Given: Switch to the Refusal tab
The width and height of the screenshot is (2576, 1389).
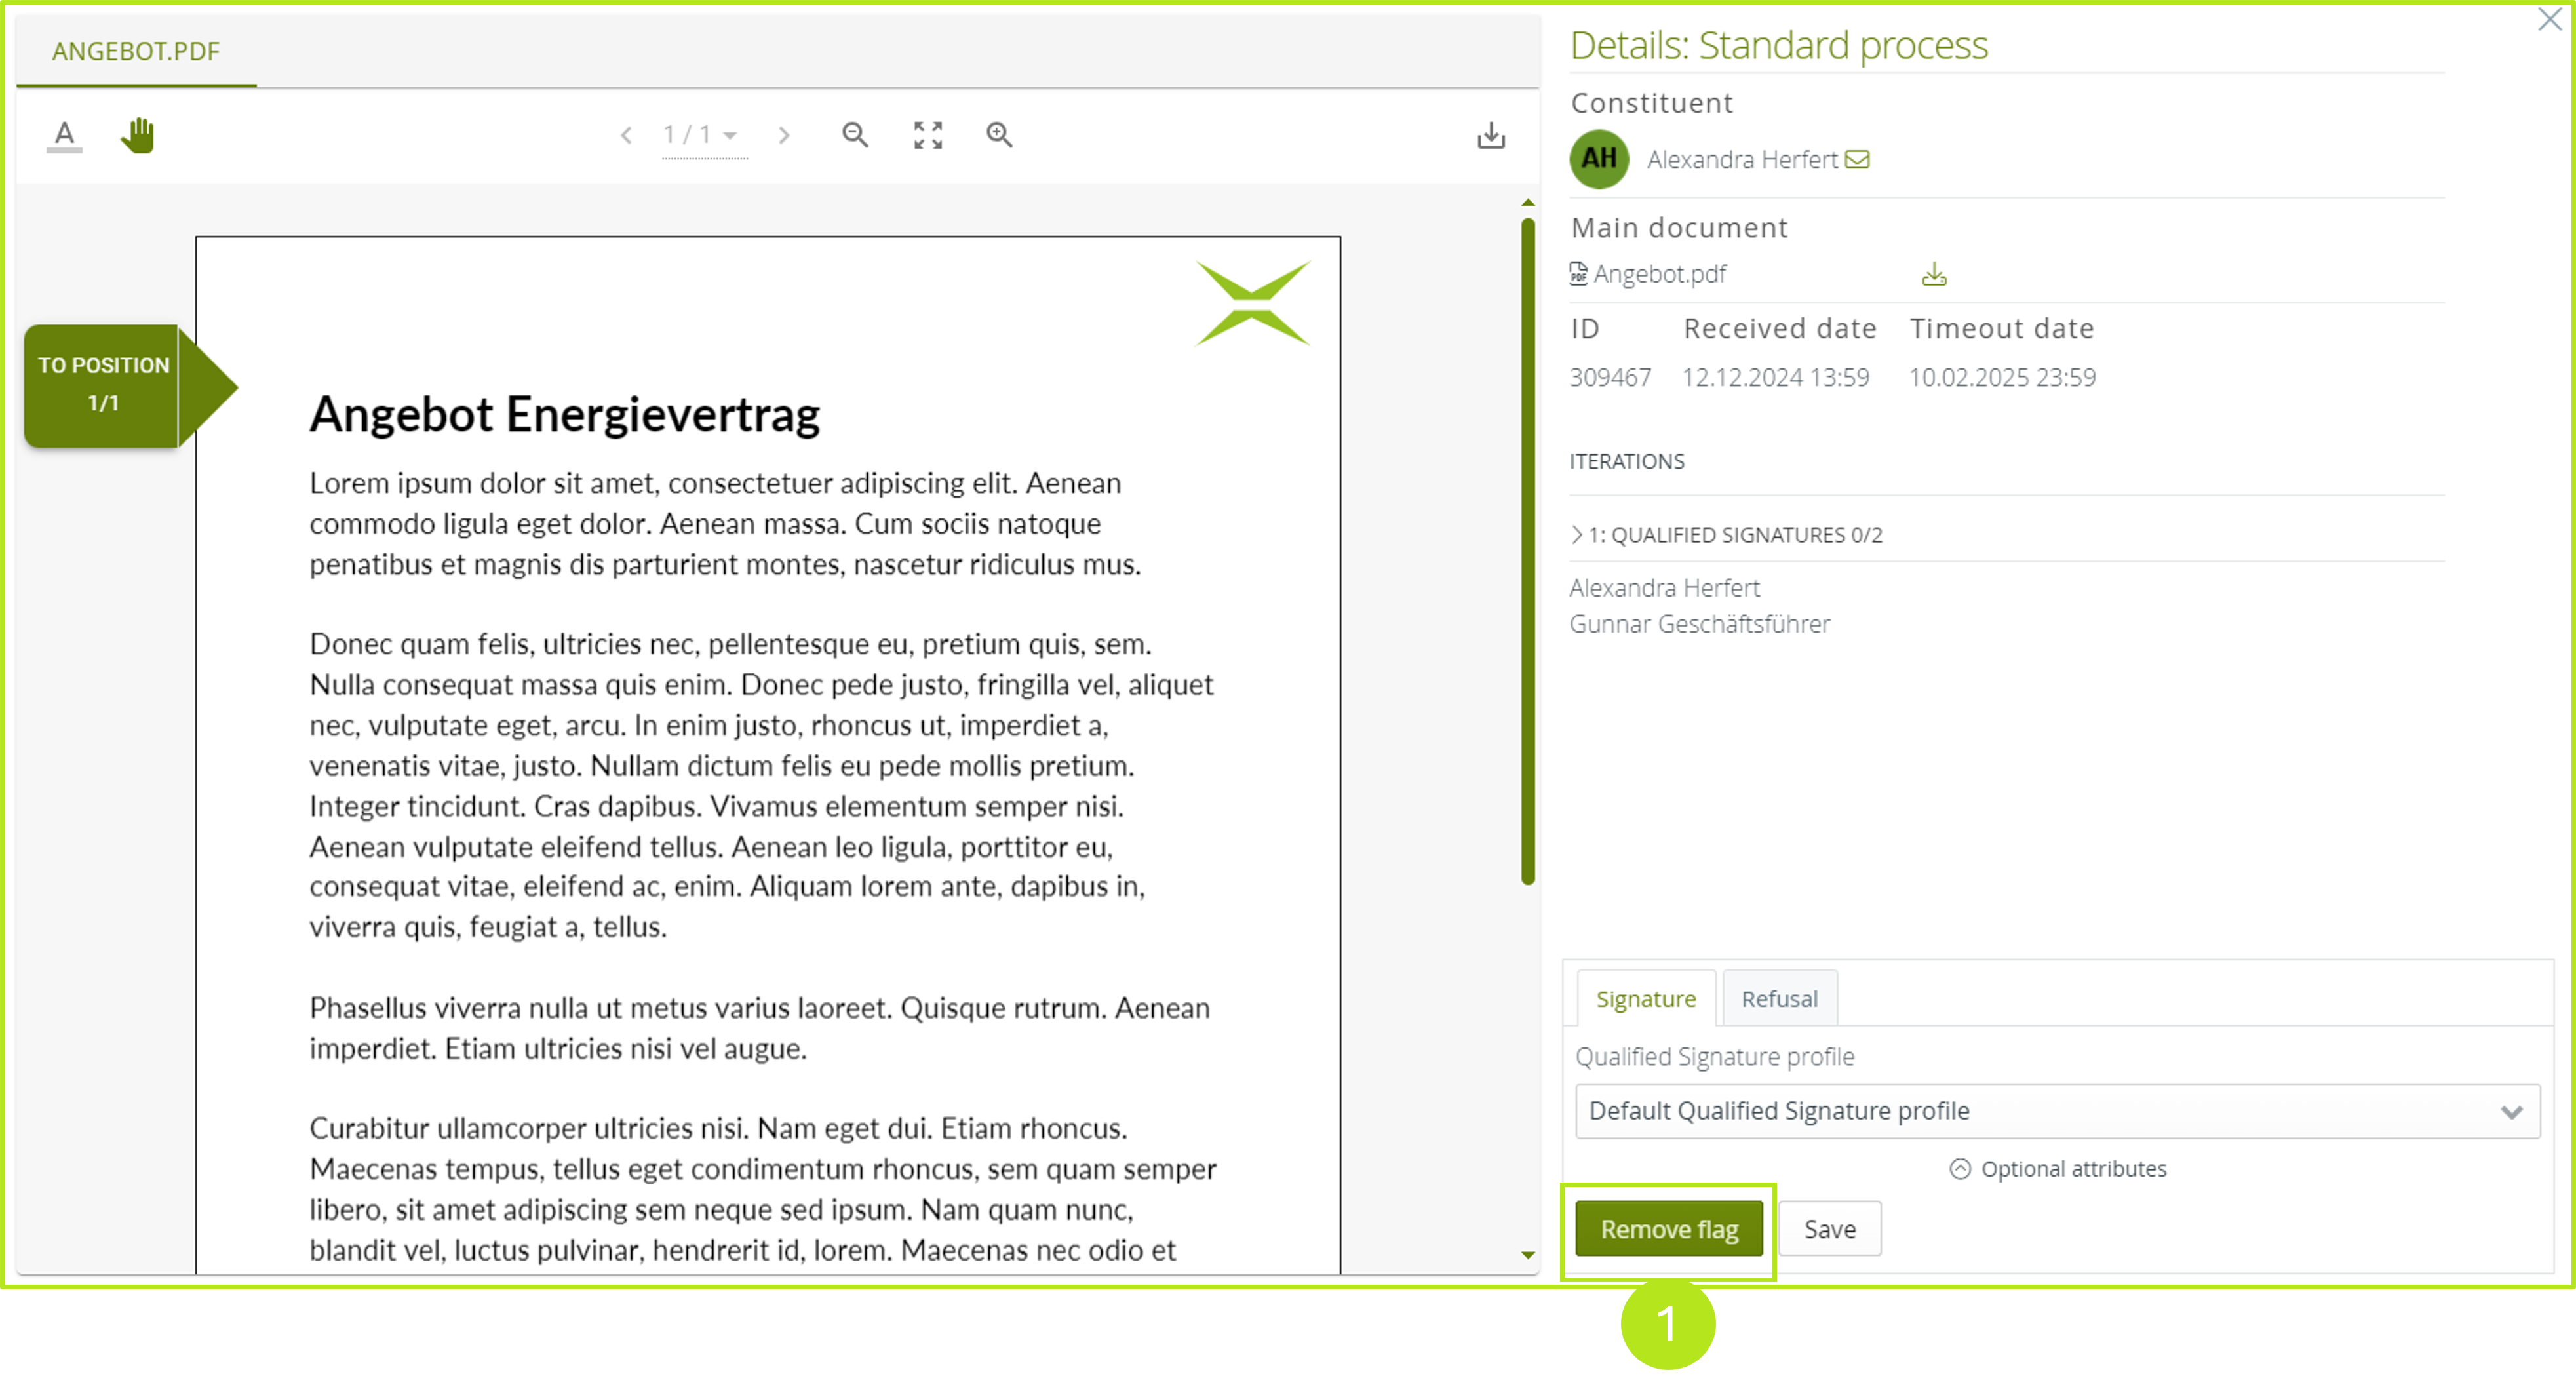Looking at the screenshot, I should pos(1780,997).
